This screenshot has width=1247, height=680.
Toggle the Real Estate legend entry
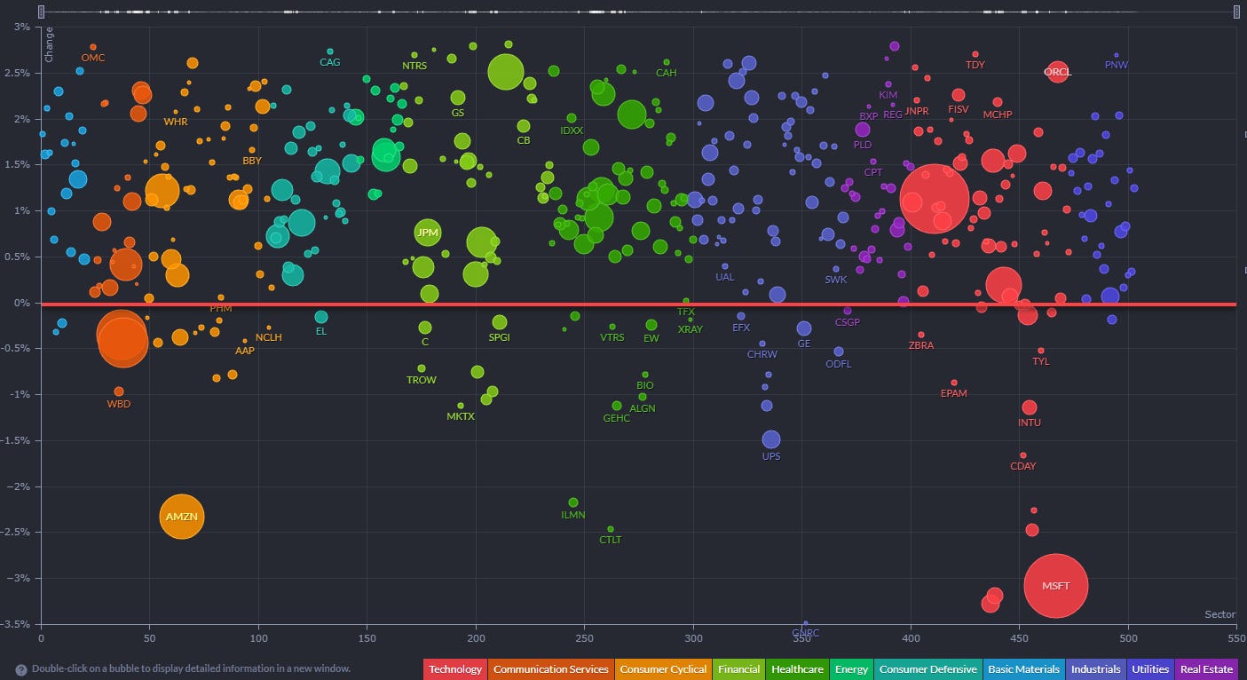pyautogui.click(x=1206, y=669)
